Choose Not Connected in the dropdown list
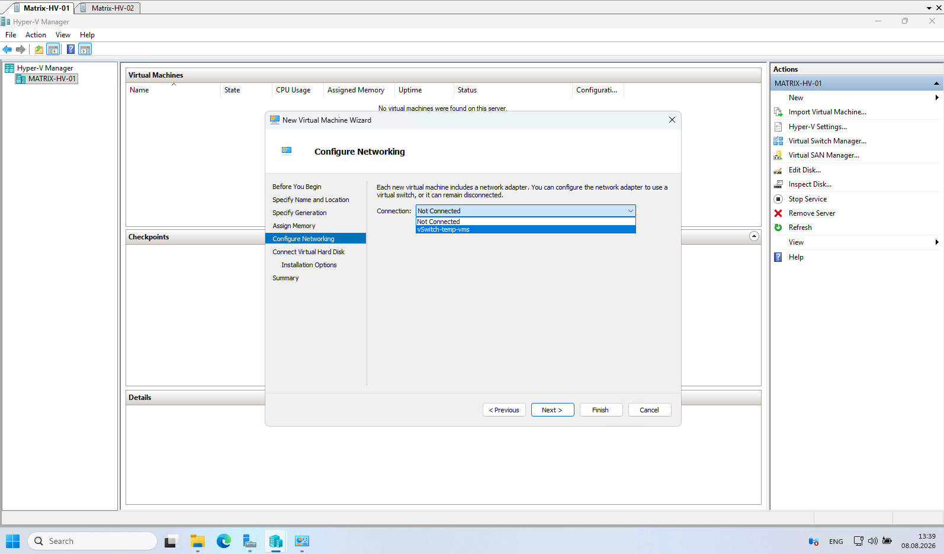Screen dimensions: 944x554 point(525,222)
